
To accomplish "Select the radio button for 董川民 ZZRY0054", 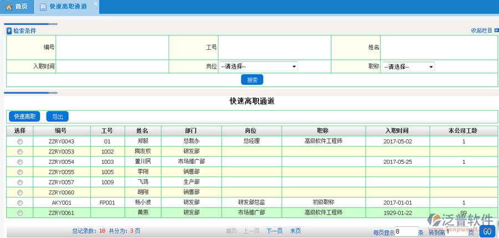I will (20, 162).
